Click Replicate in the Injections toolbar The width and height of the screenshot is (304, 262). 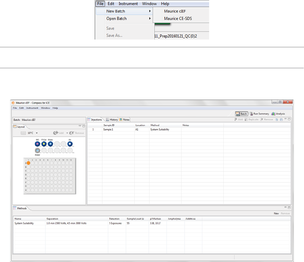click(251, 120)
